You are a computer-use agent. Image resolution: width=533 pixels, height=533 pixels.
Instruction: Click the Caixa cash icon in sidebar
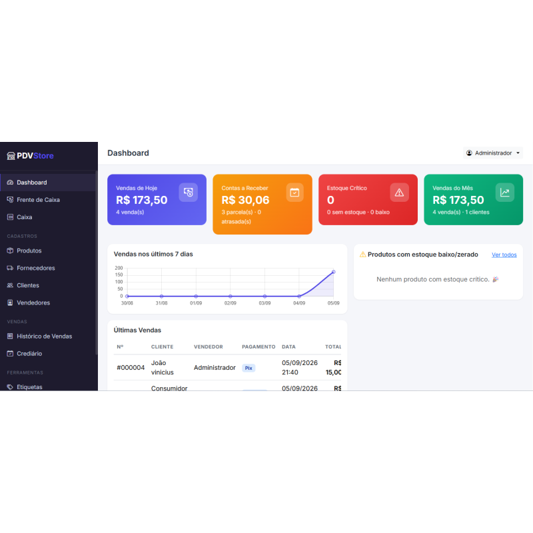pos(10,217)
